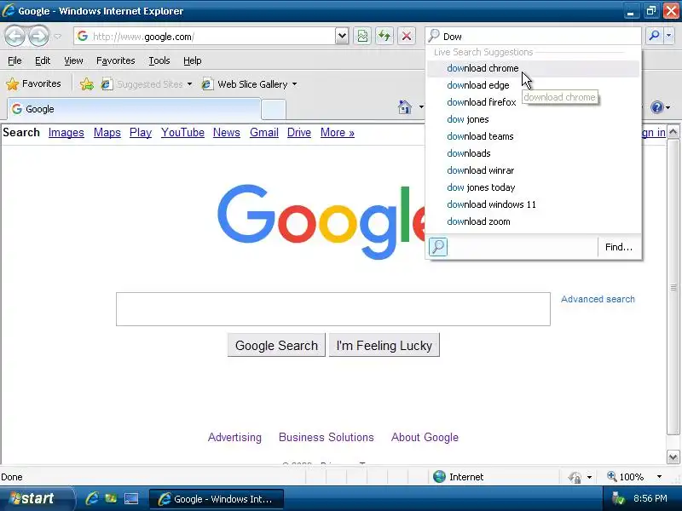Open the Images link
Image resolution: width=682 pixels, height=511 pixels.
pyautogui.click(x=66, y=133)
